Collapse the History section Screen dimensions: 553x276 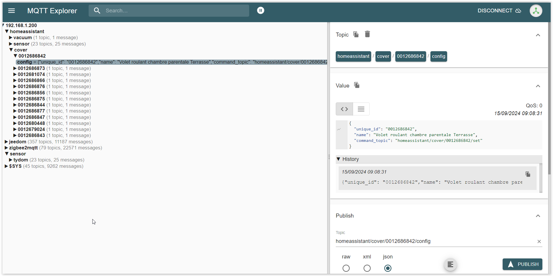[338, 159]
